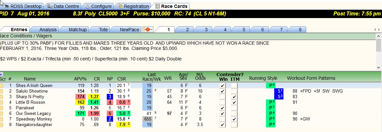Toggle scratch box for Sharp N Pretty
This screenshot has width=382, height=132.
click(1, 97)
